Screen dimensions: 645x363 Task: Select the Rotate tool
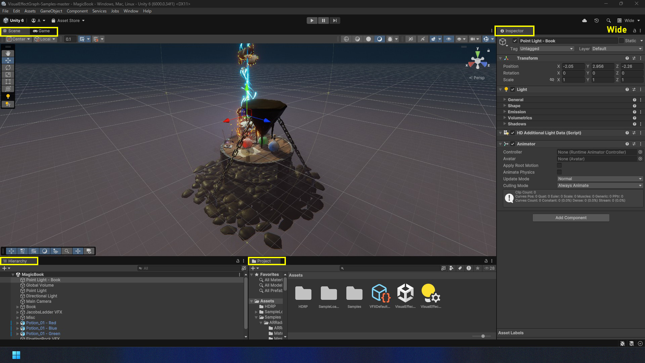tap(8, 68)
